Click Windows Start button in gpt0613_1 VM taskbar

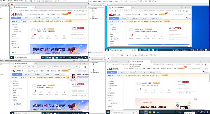12,58
